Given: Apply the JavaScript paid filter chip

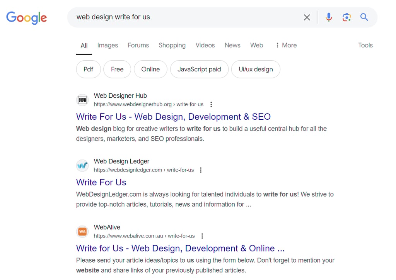Looking at the screenshot, I should pyautogui.click(x=199, y=69).
